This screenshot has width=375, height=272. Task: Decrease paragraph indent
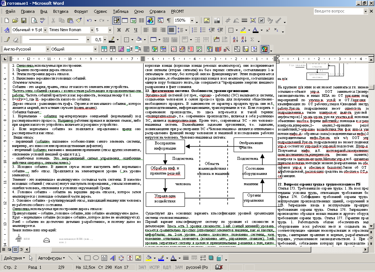[x=211, y=30]
